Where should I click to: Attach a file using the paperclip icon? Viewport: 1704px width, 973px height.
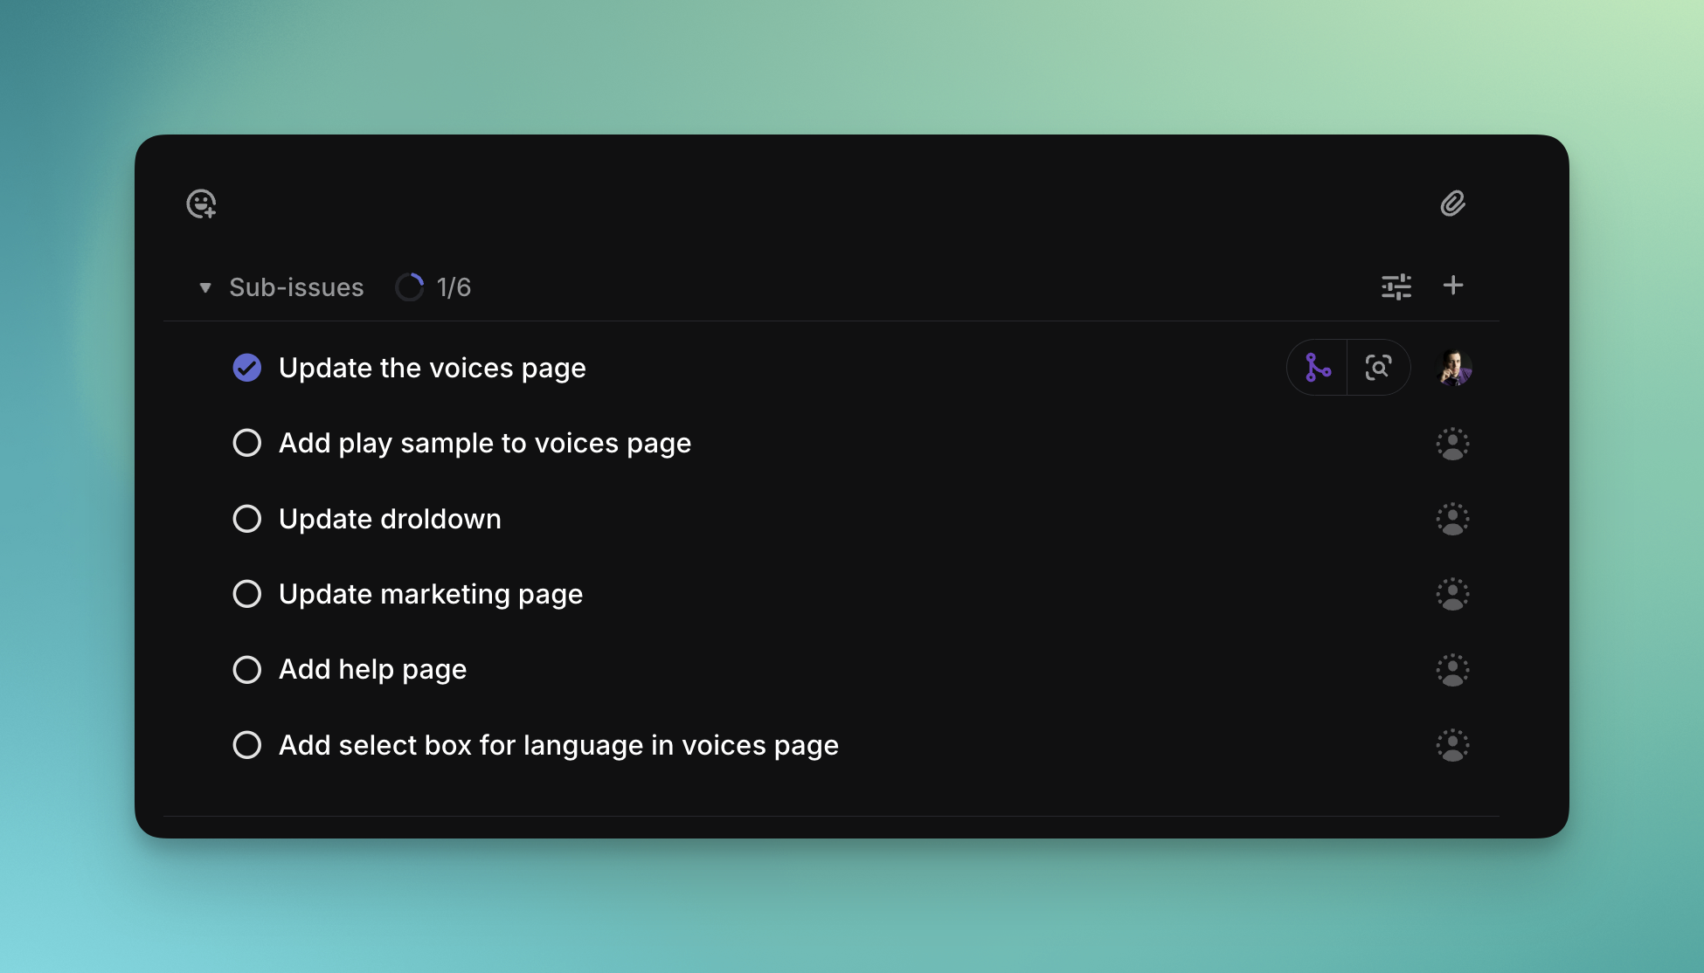(1453, 204)
